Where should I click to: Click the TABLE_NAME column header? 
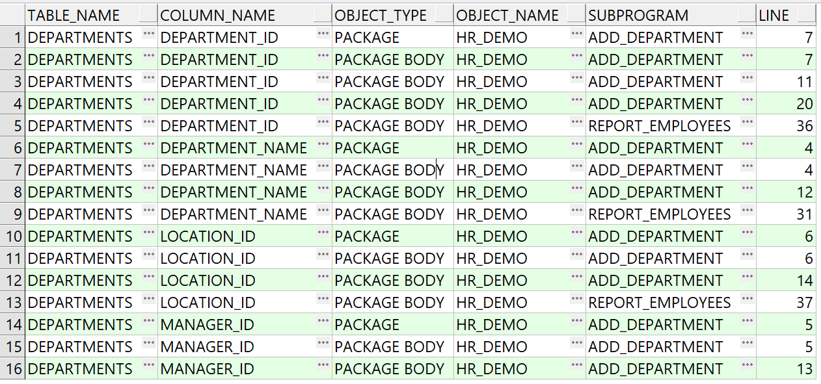coord(92,16)
